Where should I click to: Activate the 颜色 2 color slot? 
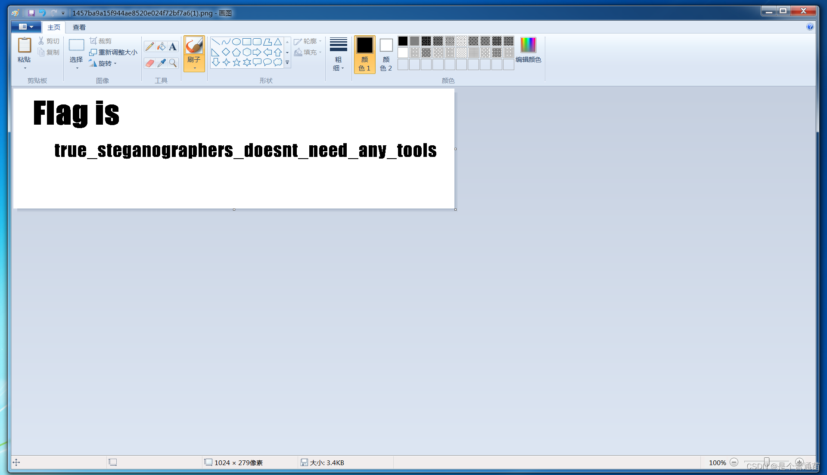click(x=386, y=54)
